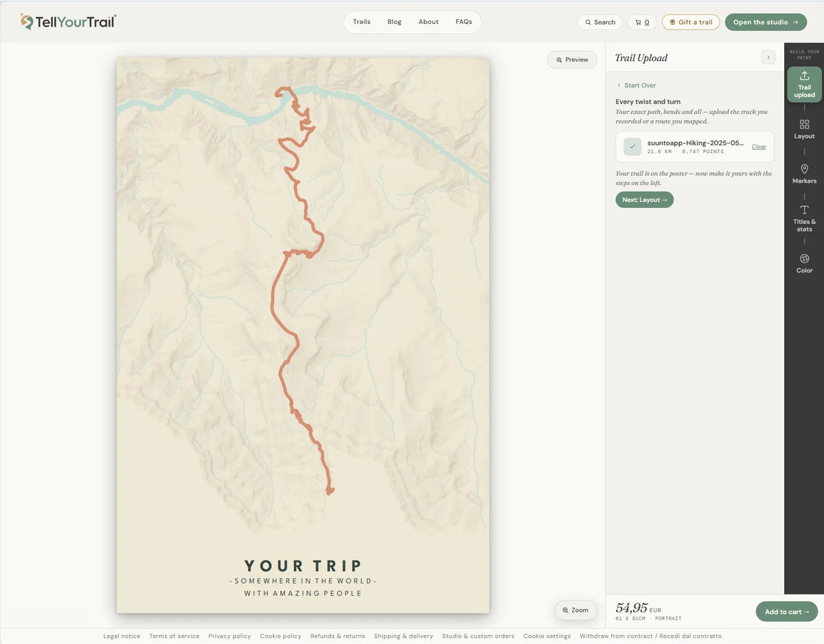Open Terms of service link

174,636
